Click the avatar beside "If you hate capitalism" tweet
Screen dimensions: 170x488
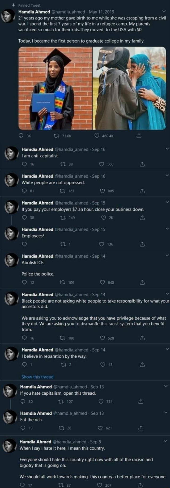click(x=10, y=390)
